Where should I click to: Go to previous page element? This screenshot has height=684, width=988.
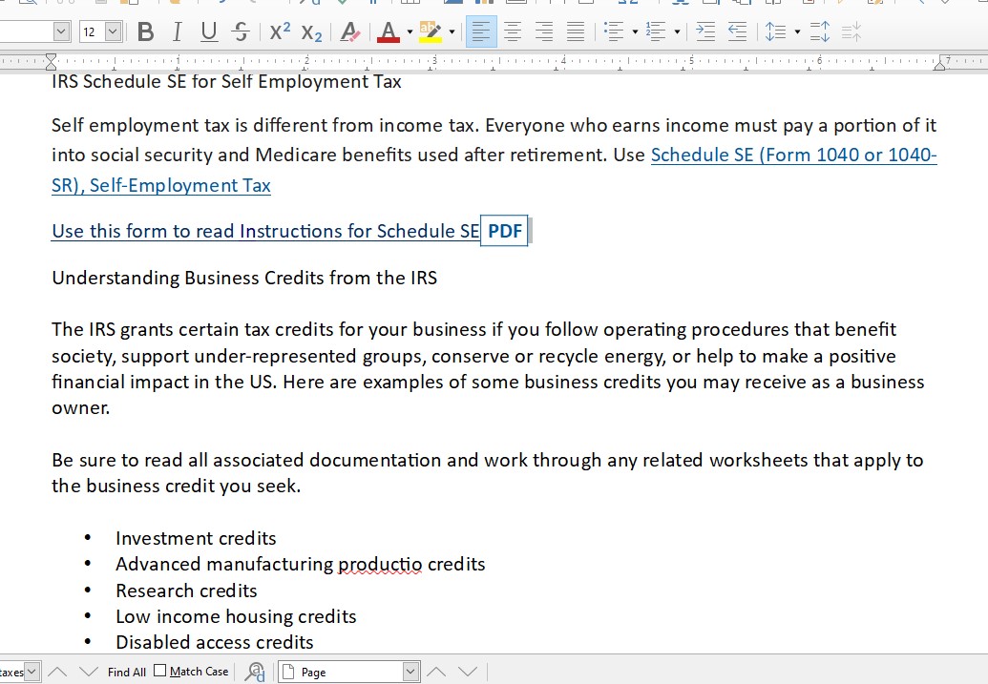[436, 672]
